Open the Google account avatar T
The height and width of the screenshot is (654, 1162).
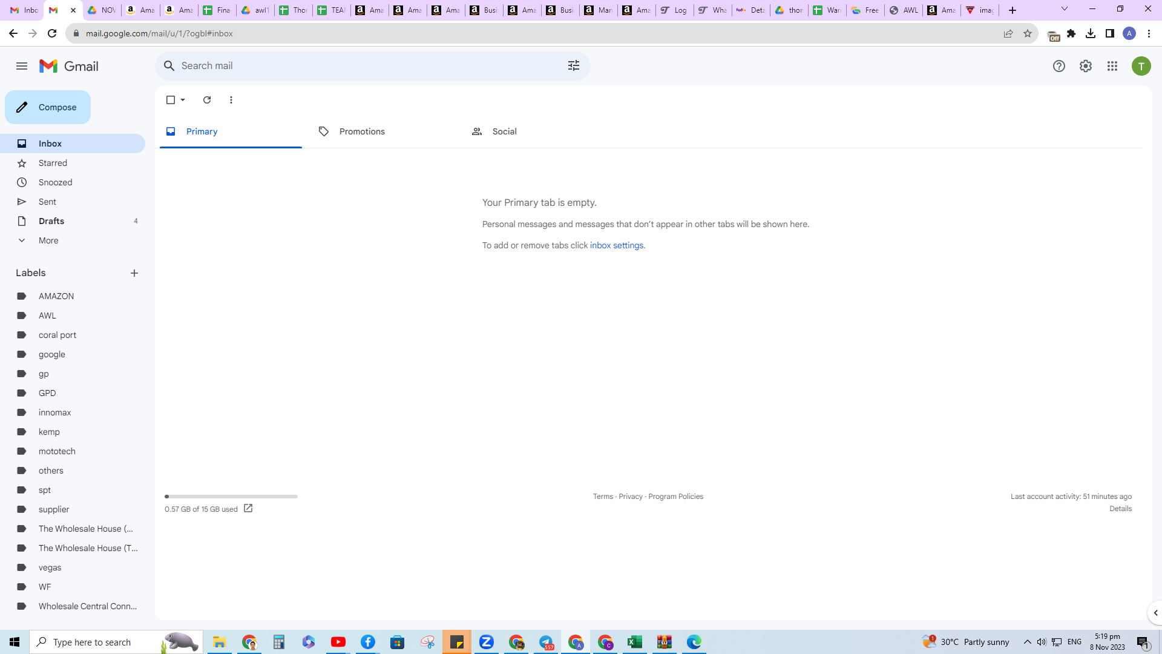tap(1141, 66)
